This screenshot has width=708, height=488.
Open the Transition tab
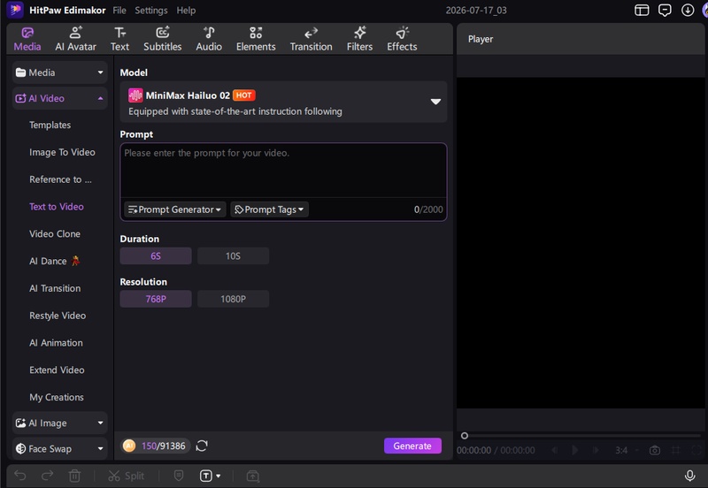pyautogui.click(x=312, y=39)
